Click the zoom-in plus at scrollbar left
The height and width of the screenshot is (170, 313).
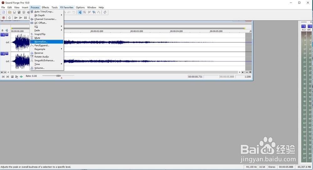click(x=2, y=72)
